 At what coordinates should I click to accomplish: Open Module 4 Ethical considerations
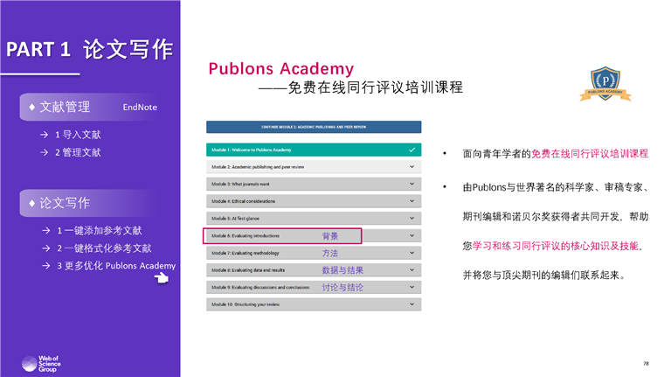point(314,201)
